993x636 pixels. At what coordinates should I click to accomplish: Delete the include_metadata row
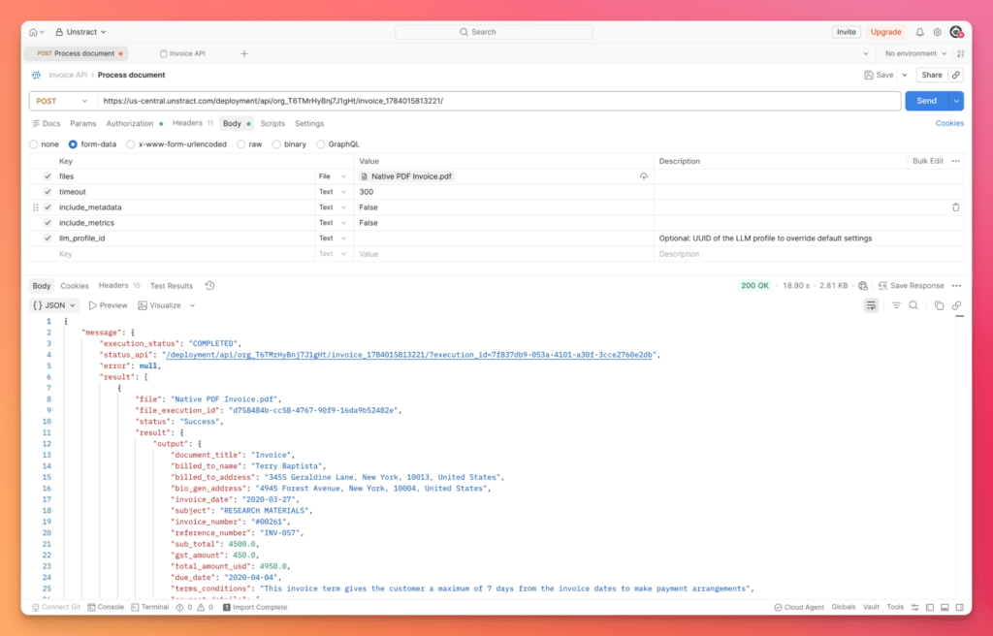[955, 207]
